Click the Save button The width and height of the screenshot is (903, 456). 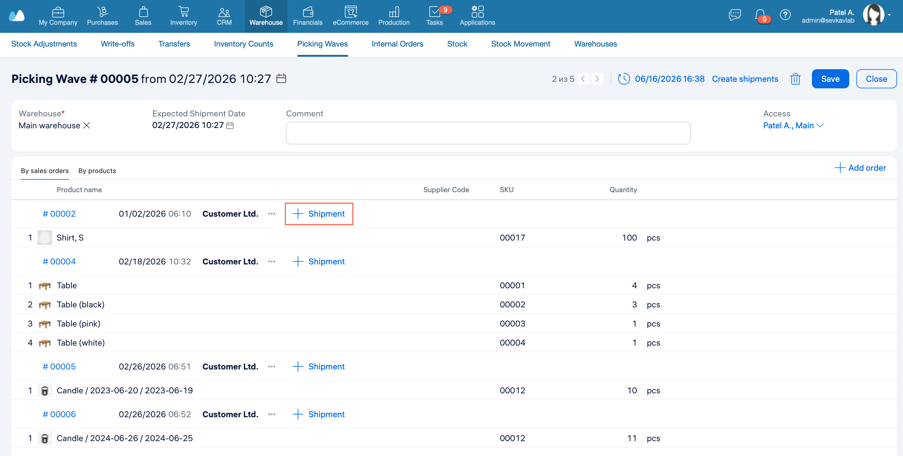click(830, 79)
